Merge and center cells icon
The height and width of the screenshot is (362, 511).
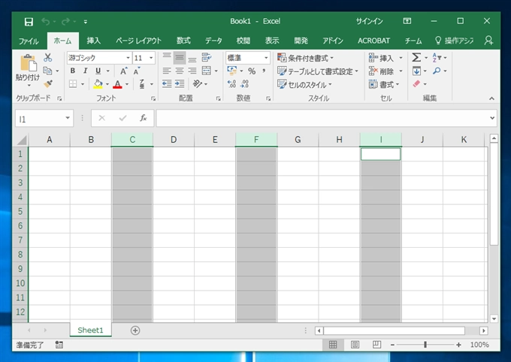tap(207, 71)
